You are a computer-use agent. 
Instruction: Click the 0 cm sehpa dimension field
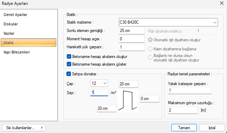pos(149,99)
